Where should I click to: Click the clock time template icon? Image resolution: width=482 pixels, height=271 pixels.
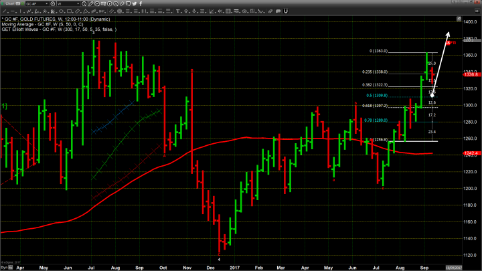point(84,4)
